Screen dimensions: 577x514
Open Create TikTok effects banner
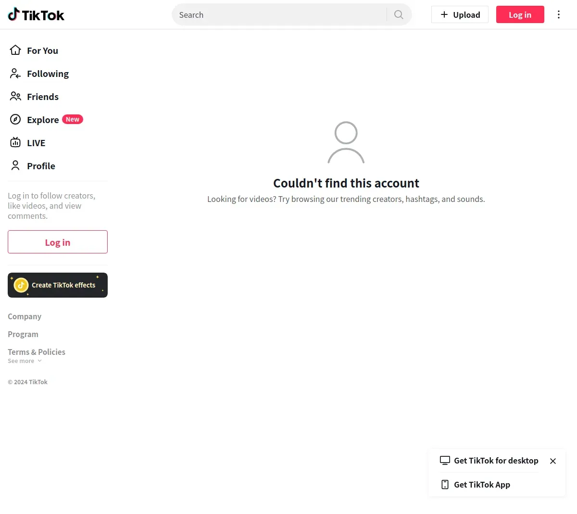tap(58, 285)
